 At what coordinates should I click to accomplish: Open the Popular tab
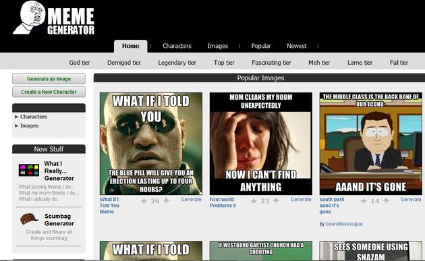coord(261,46)
